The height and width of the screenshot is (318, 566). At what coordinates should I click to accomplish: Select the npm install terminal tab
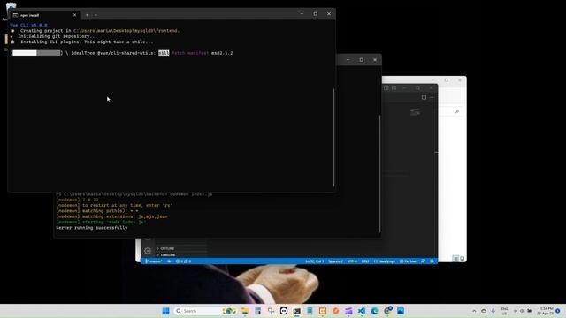[44, 15]
